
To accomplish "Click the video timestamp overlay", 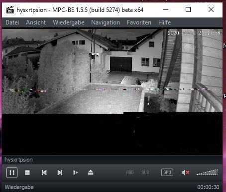I will point(194,33).
